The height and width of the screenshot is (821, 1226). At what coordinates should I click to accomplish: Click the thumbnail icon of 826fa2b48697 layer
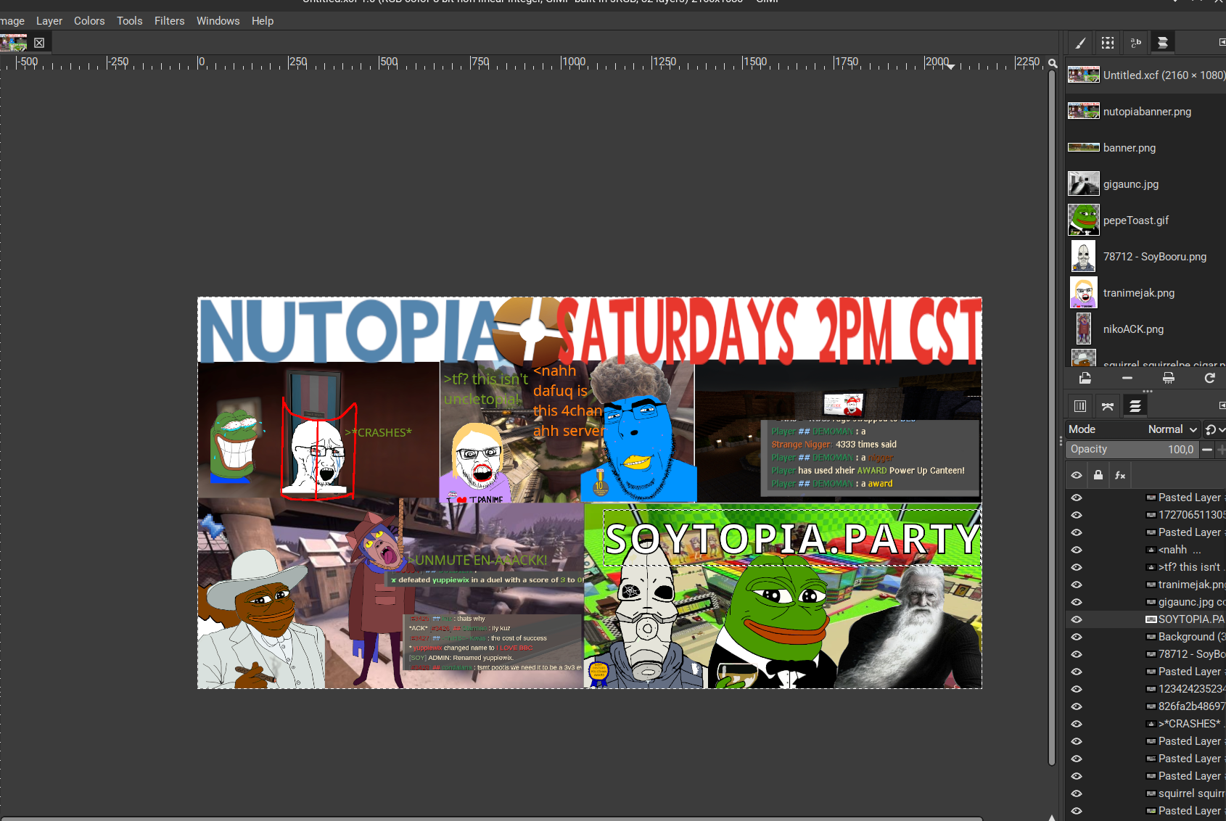coord(1151,706)
